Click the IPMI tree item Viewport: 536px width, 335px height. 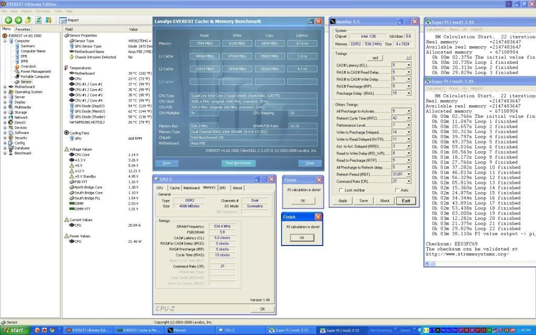pos(24,61)
